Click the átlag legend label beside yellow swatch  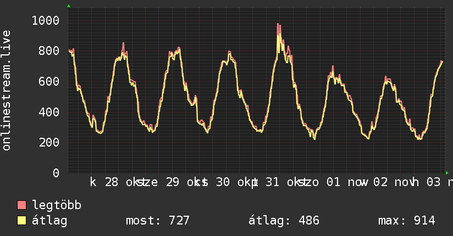49,221
